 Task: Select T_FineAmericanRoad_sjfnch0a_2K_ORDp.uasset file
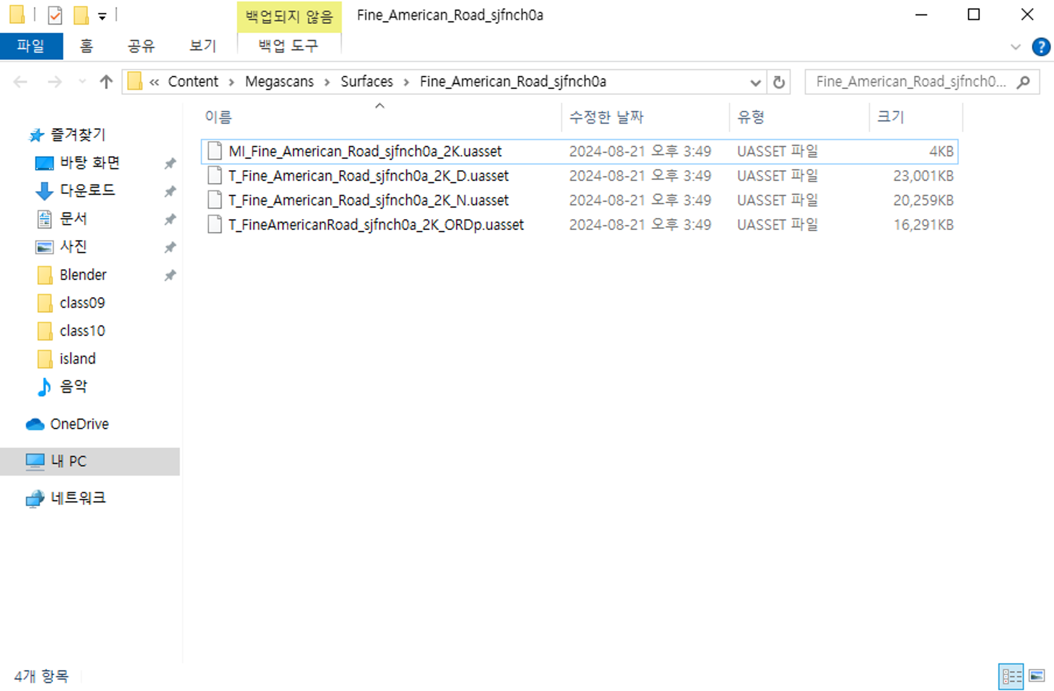579,225
